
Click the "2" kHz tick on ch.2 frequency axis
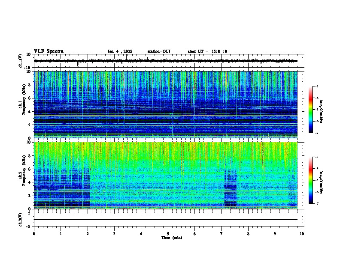pyautogui.click(x=30, y=196)
